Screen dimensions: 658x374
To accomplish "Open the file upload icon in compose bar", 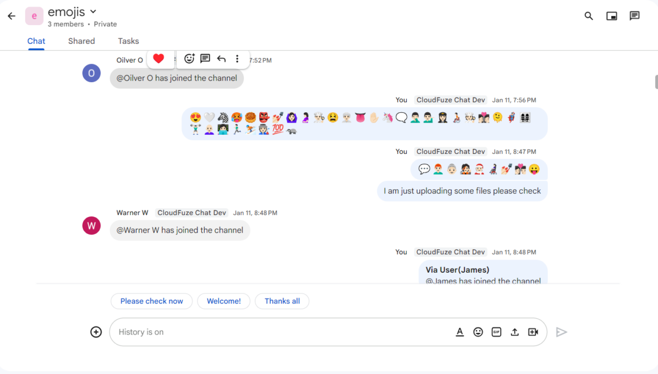I will coord(514,332).
